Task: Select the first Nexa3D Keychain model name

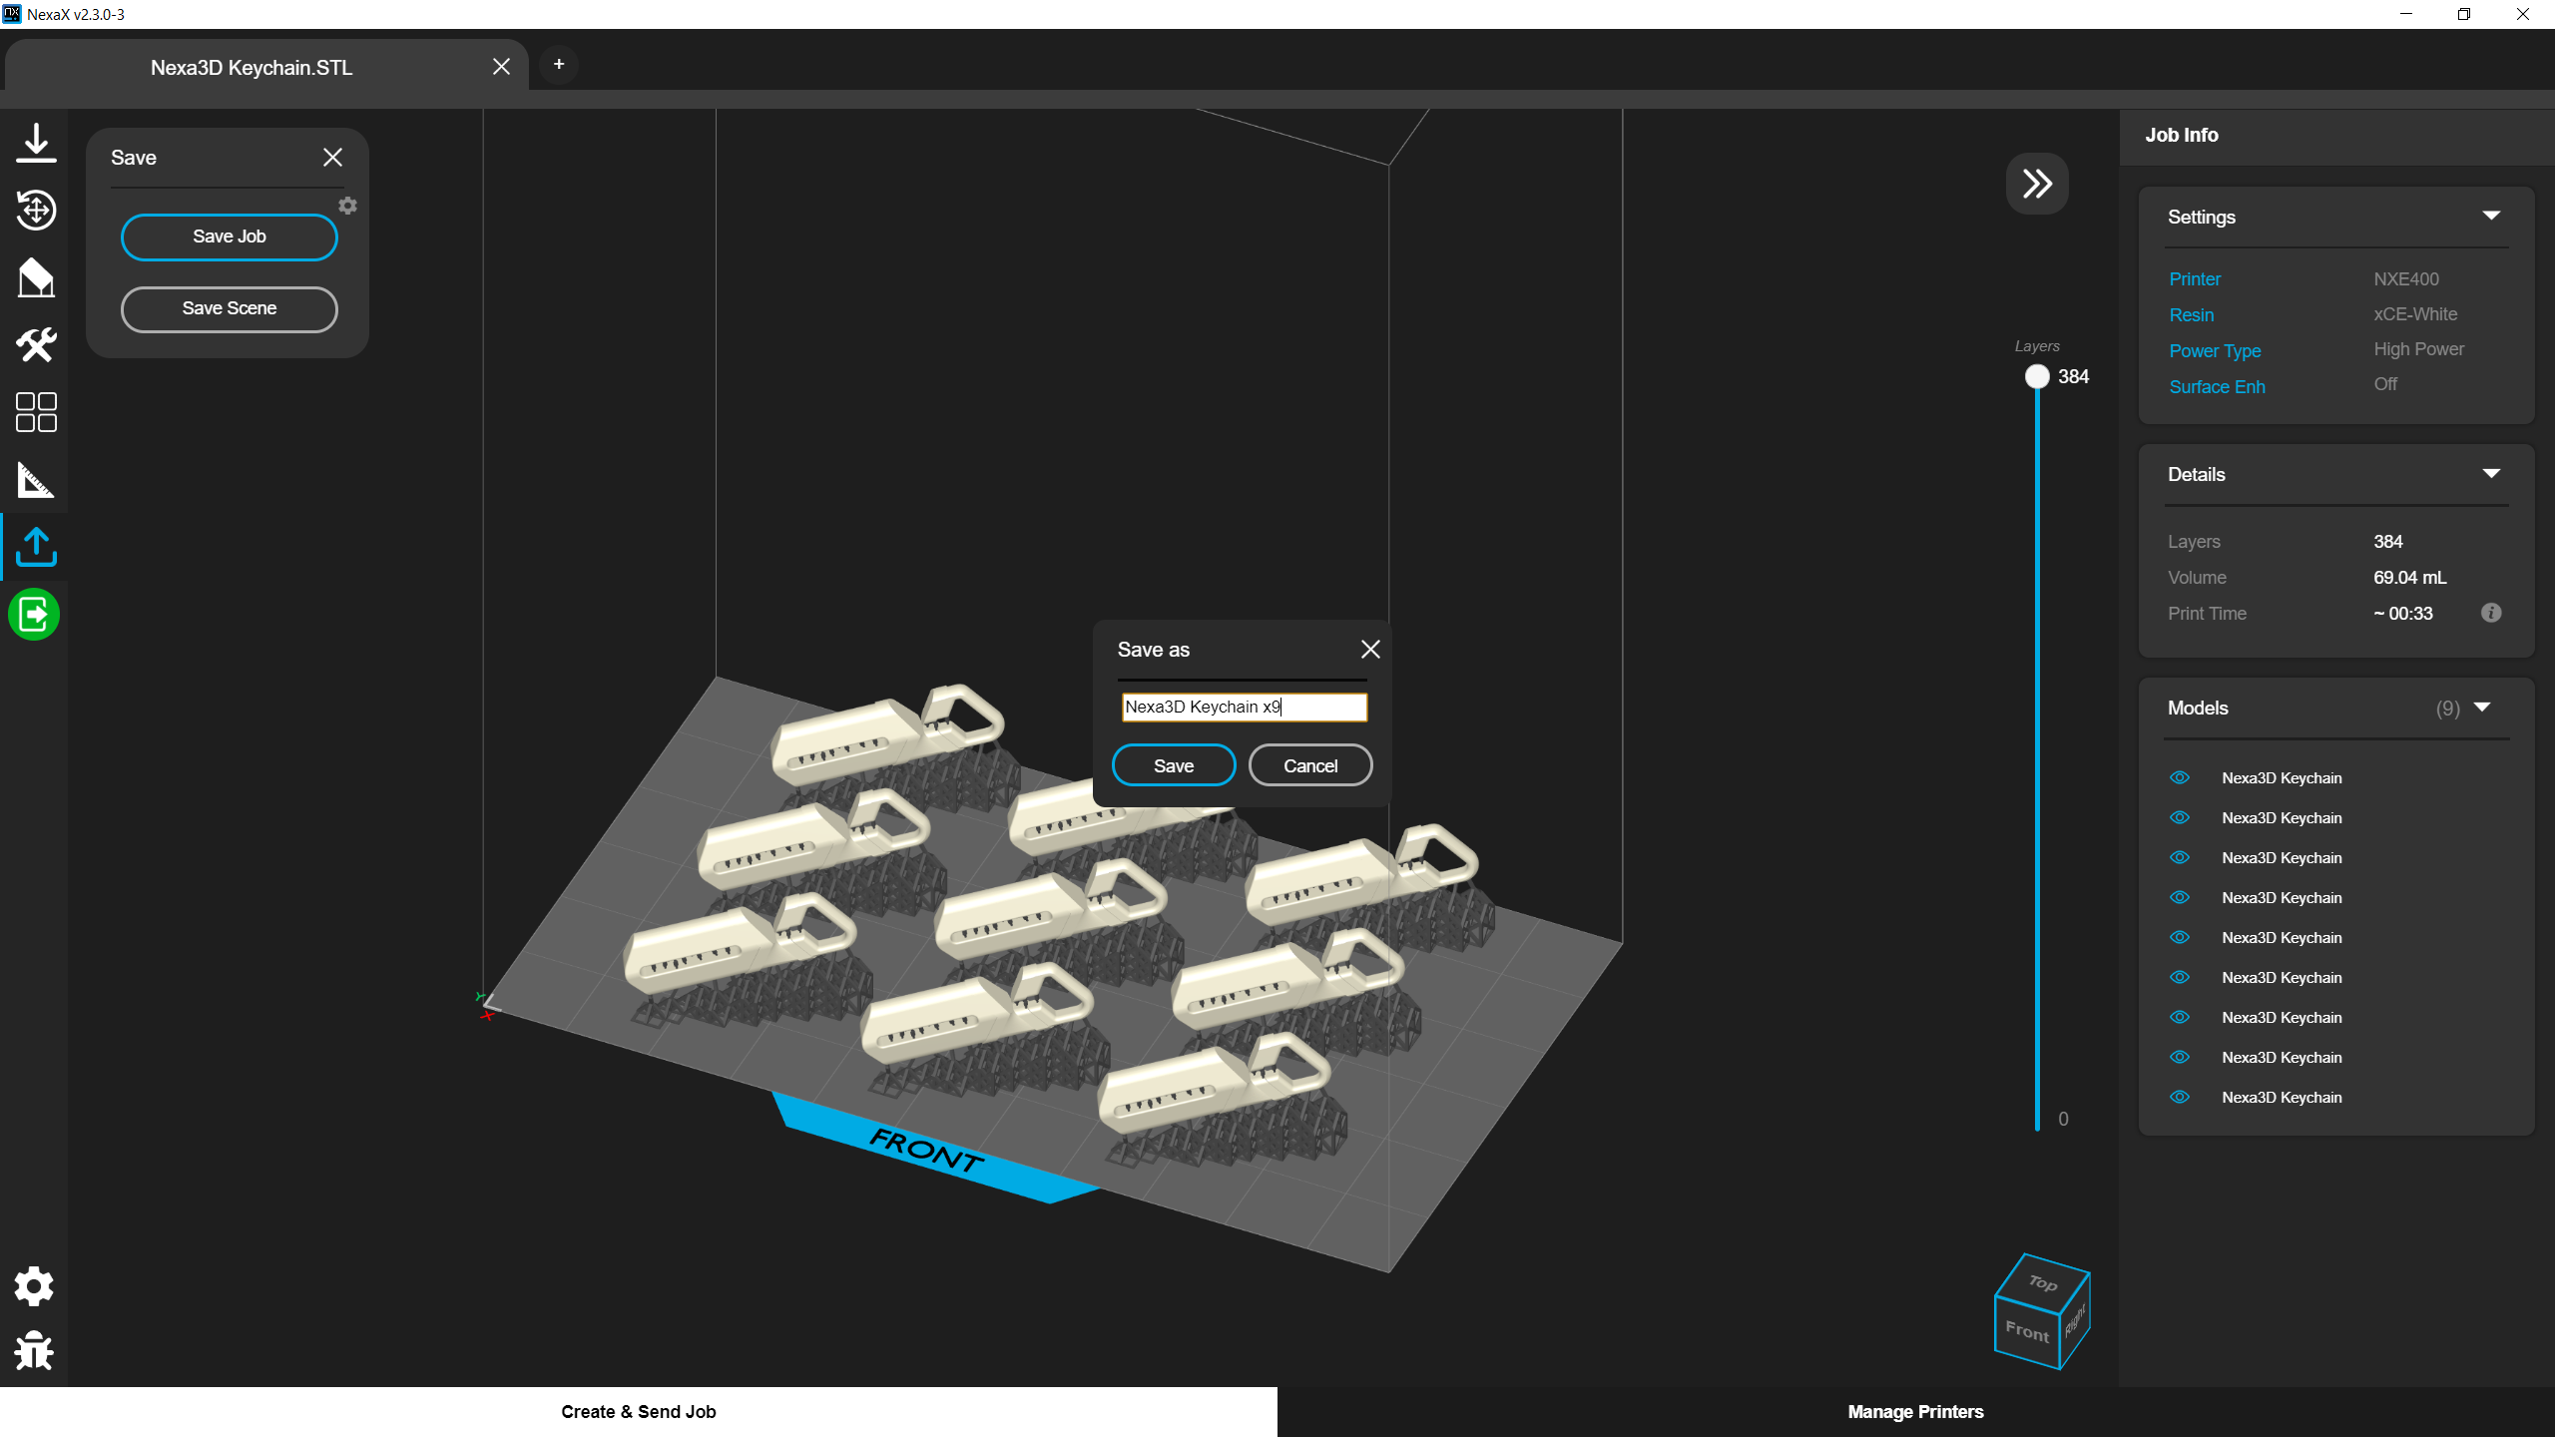Action: (2282, 778)
